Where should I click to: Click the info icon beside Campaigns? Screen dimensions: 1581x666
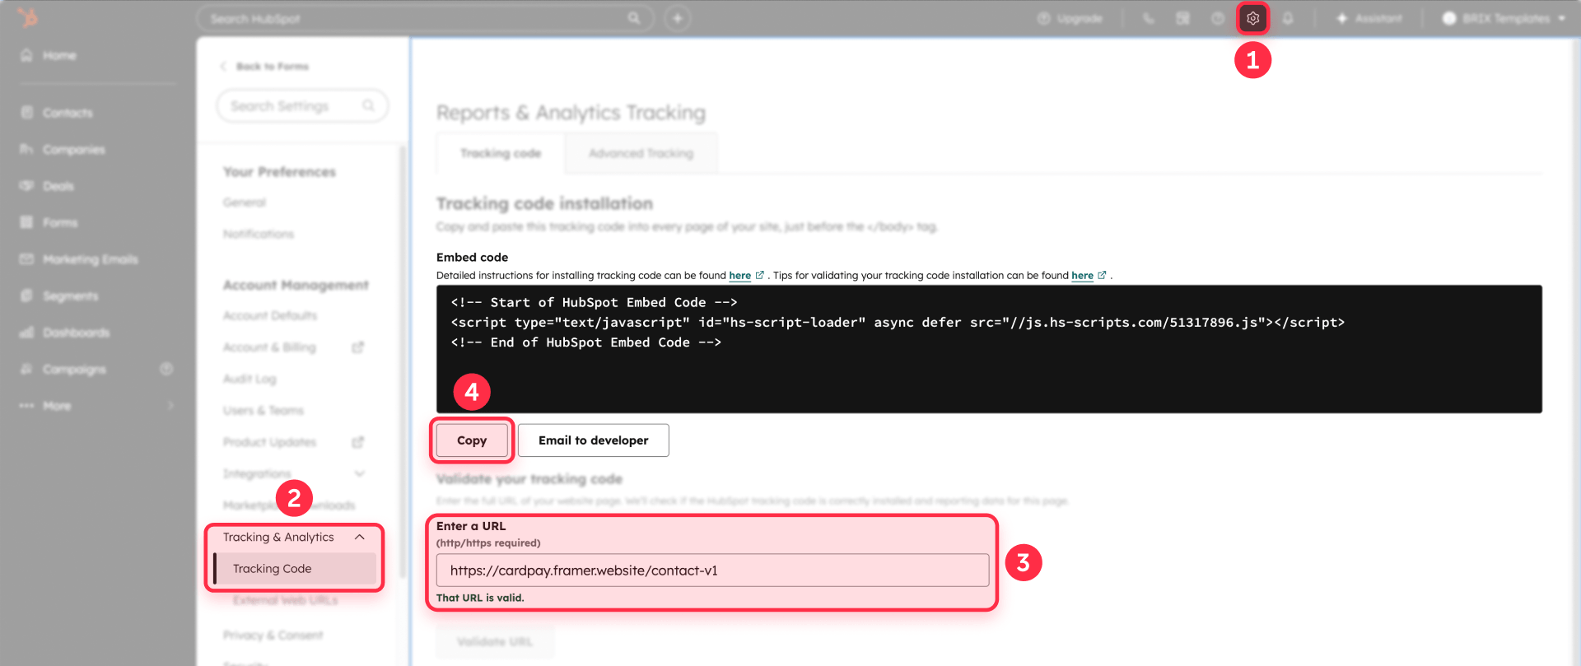click(166, 369)
